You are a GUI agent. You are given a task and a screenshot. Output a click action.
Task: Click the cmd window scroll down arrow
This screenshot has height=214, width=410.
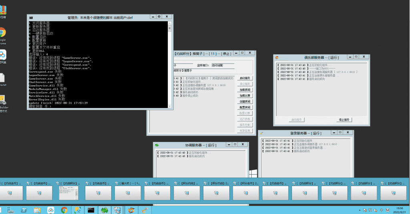[x=169, y=106]
